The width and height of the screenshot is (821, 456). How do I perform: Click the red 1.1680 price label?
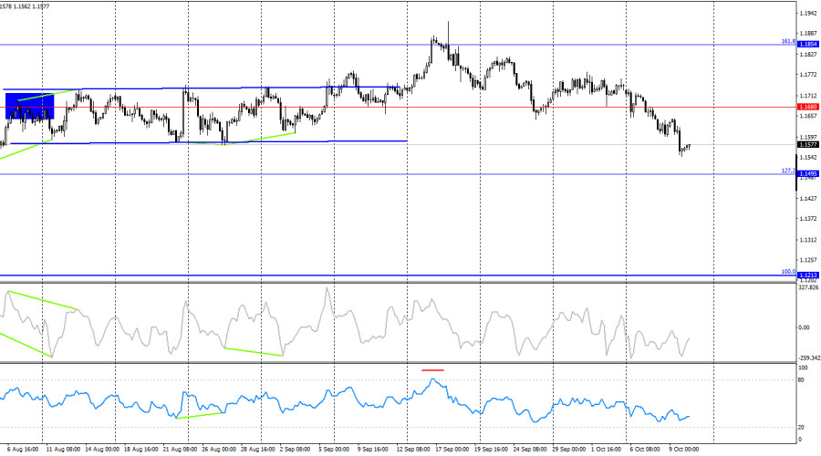(807, 107)
